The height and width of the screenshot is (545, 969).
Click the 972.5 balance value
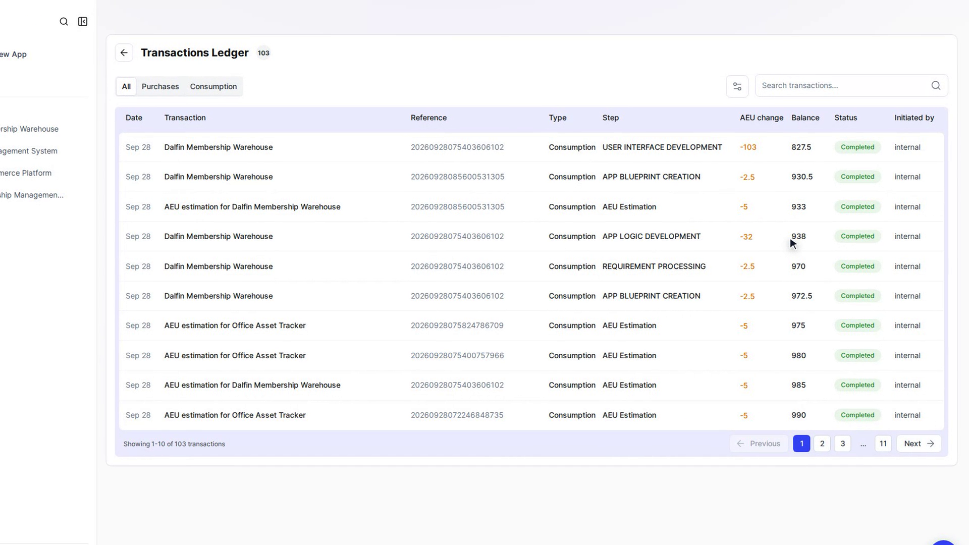pos(801,296)
